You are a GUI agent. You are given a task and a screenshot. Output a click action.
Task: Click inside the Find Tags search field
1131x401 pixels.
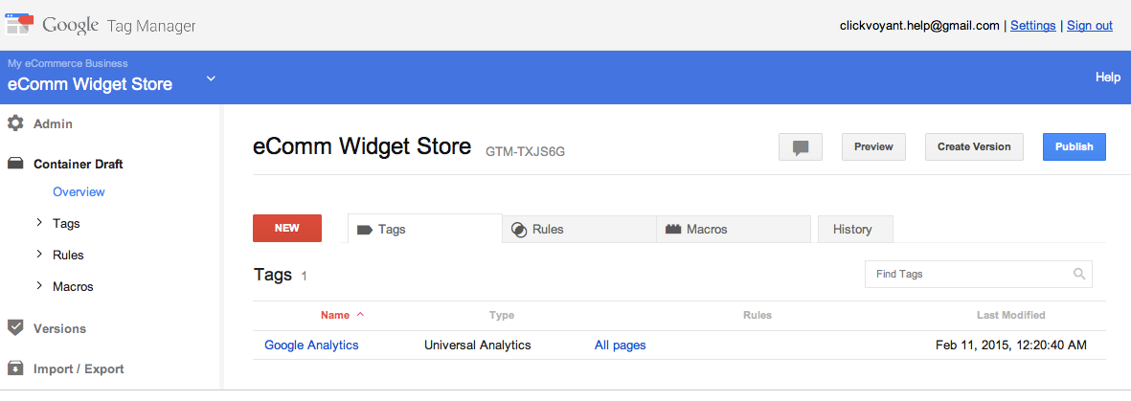pos(978,274)
